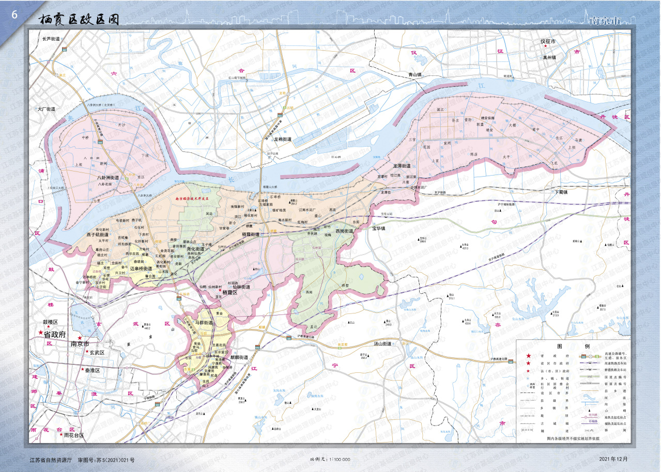Click the star marker beside 雨花台区
Image resolution: width=661 pixels, height=472 pixels.
pyautogui.click(x=62, y=435)
